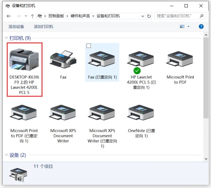Expand the chevron after 控制面板 breadcrumb
Screen dimensions: 211x188
(x=67, y=16)
